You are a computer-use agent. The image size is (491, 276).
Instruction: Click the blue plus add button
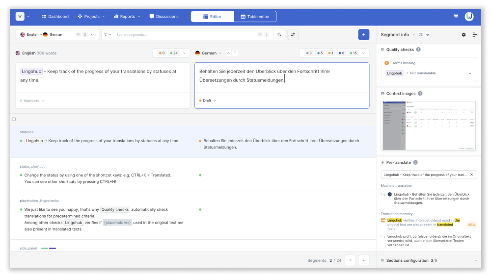coord(363,35)
